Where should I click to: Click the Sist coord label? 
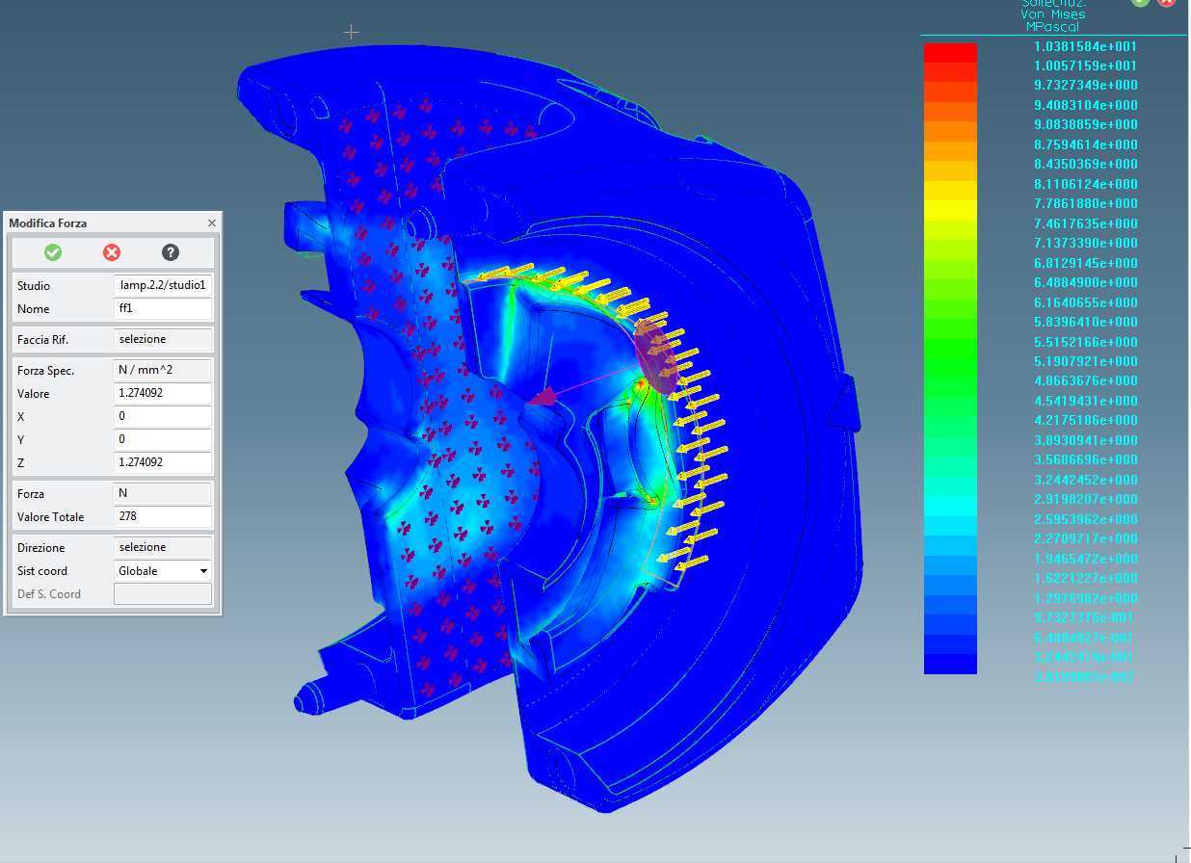(x=42, y=570)
